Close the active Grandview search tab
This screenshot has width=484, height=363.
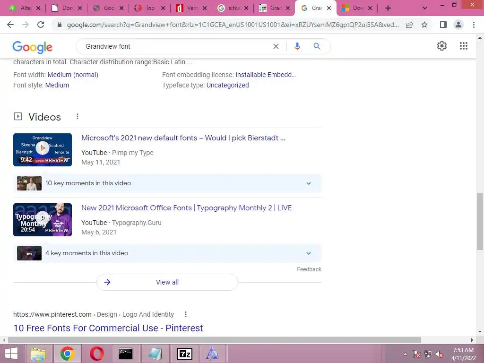tap(329, 9)
